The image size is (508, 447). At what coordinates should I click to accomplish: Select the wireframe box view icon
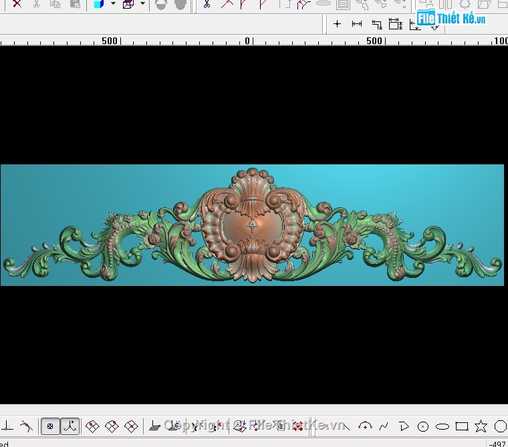pyautogui.click(x=128, y=4)
